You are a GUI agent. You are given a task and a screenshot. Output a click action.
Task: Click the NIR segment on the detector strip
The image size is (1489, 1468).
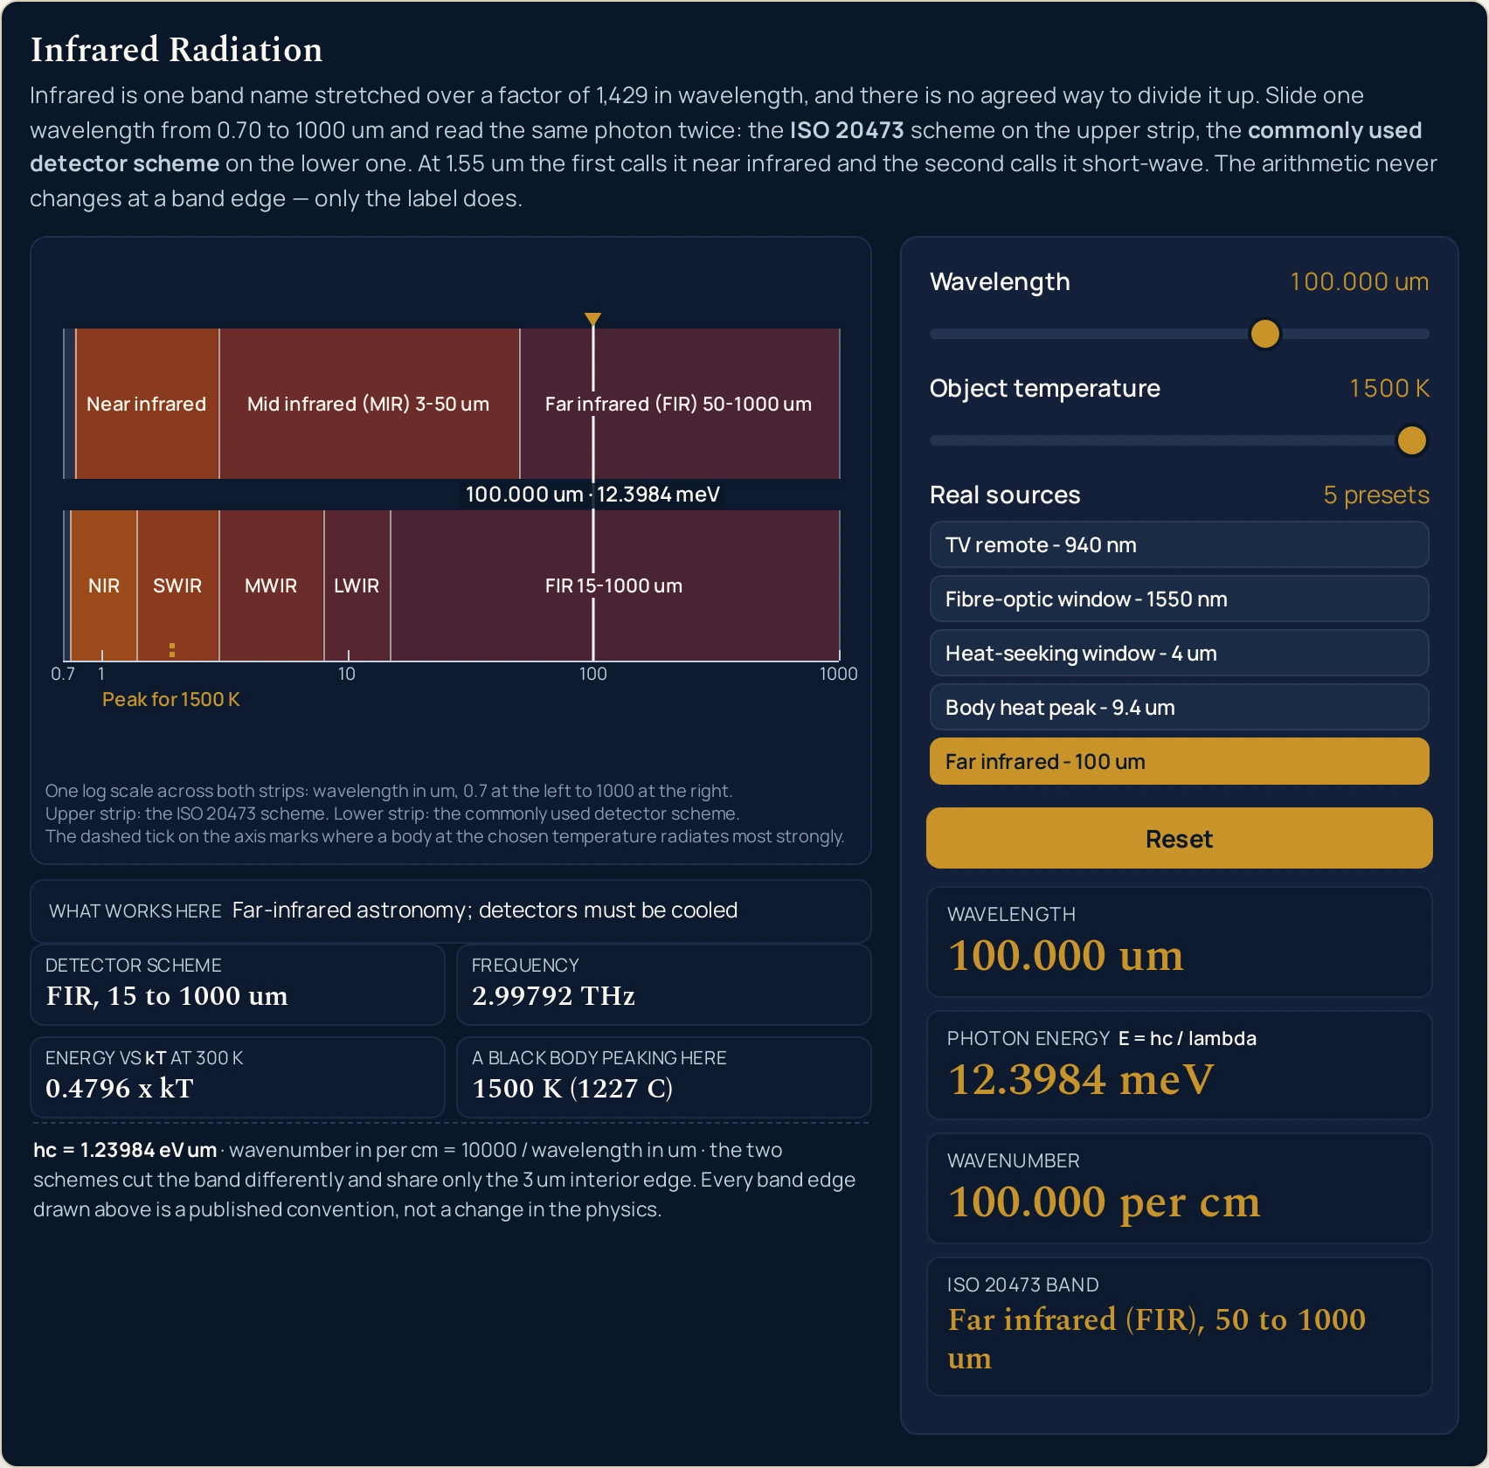[103, 585]
